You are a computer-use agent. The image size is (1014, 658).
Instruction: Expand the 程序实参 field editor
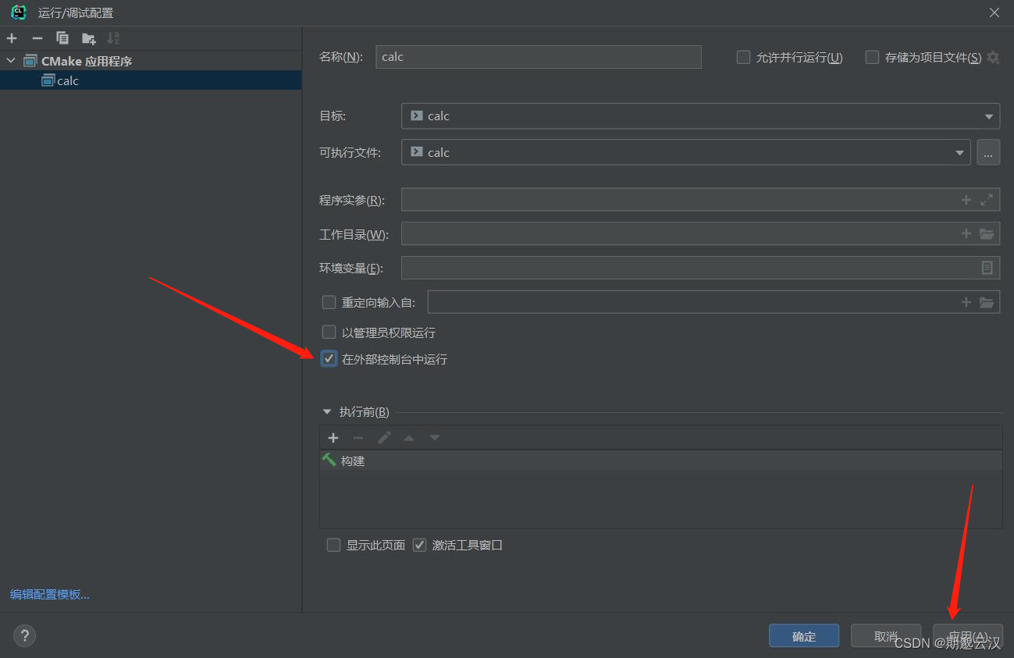click(x=987, y=200)
